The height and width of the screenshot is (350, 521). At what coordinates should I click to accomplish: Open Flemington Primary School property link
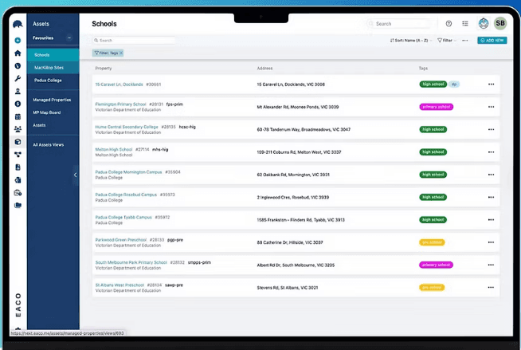pyautogui.click(x=120, y=104)
